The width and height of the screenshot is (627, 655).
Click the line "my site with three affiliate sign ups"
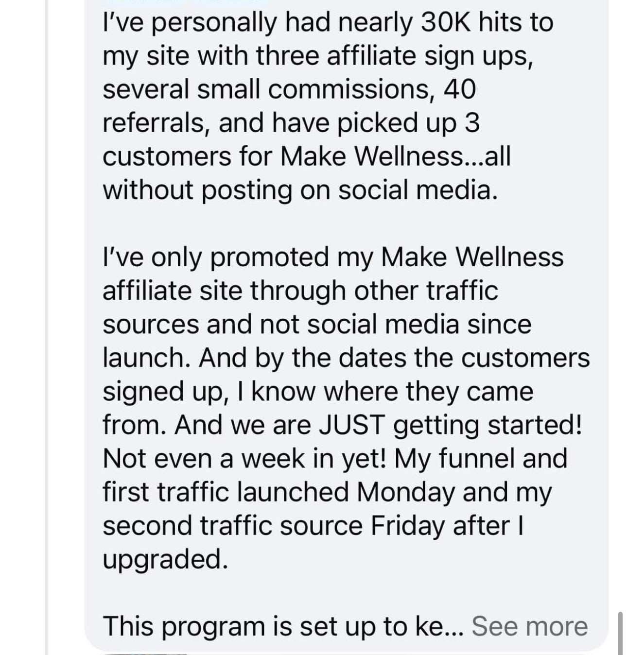(x=315, y=56)
